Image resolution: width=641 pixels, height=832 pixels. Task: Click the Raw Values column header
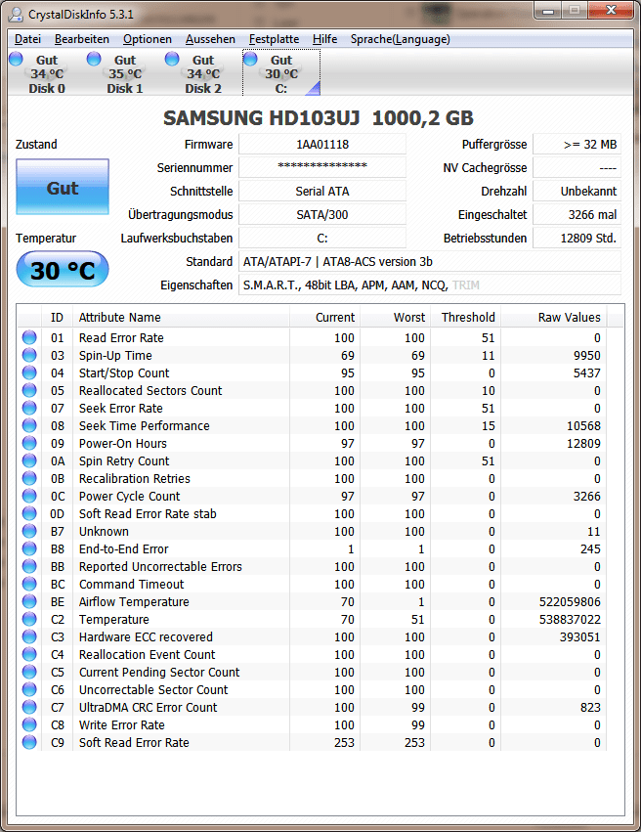[x=553, y=318]
